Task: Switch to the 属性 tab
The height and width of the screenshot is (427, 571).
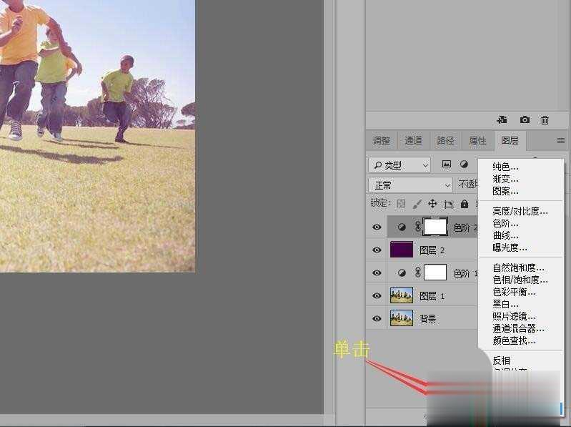Action: 477,140
